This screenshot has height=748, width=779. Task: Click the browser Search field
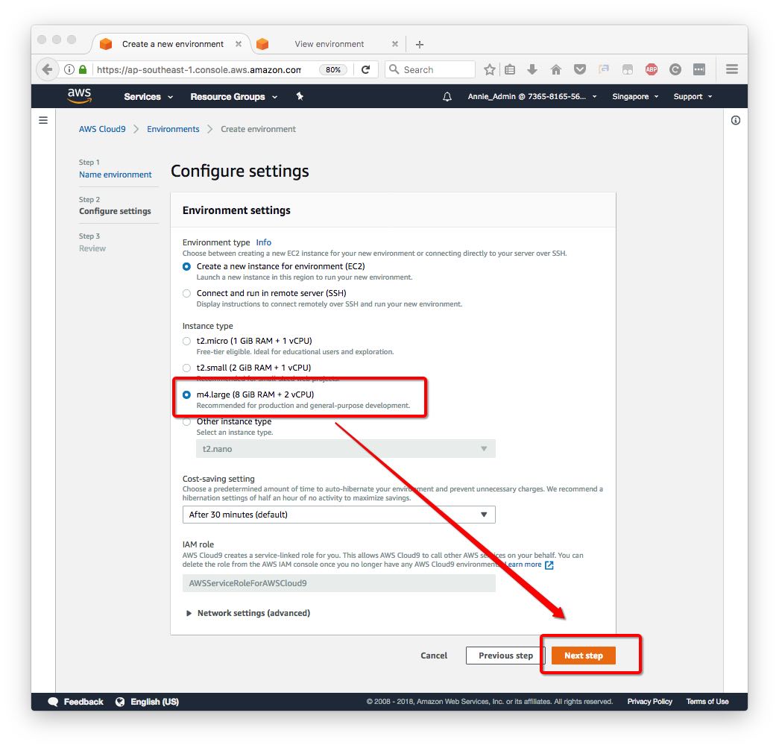(430, 69)
